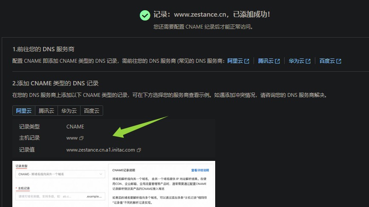The image size is (369, 207).
Task: Open the 百度云 DNS provider link
Action: (327, 61)
